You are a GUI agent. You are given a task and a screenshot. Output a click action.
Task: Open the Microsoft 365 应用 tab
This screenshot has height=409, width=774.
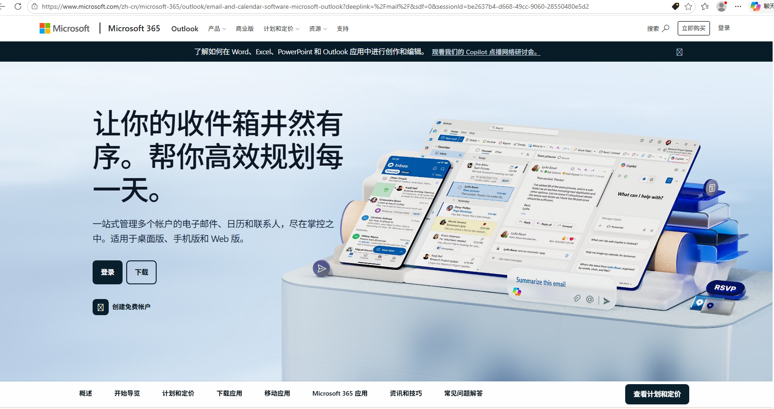tap(340, 393)
